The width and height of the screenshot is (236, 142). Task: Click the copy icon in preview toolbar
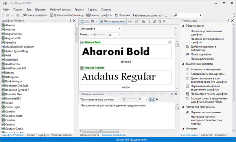pyautogui.click(x=154, y=21)
